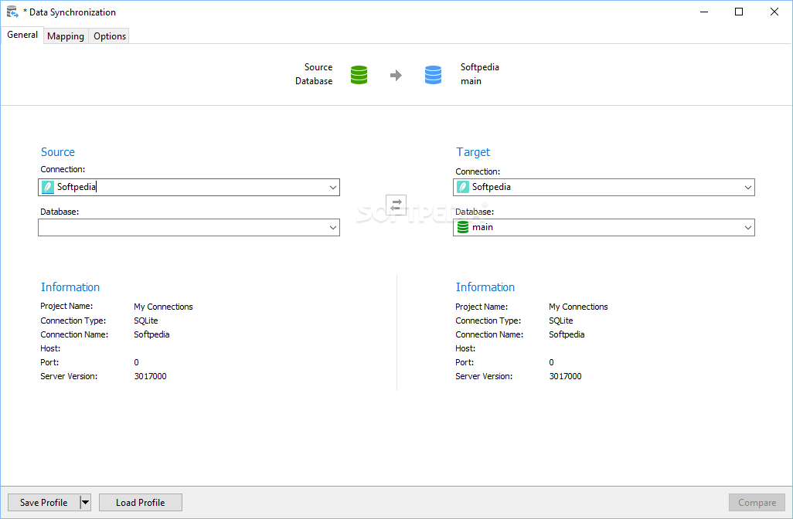Click the Target Connection field showing Softpedia
This screenshot has height=519, width=793.
(x=604, y=188)
